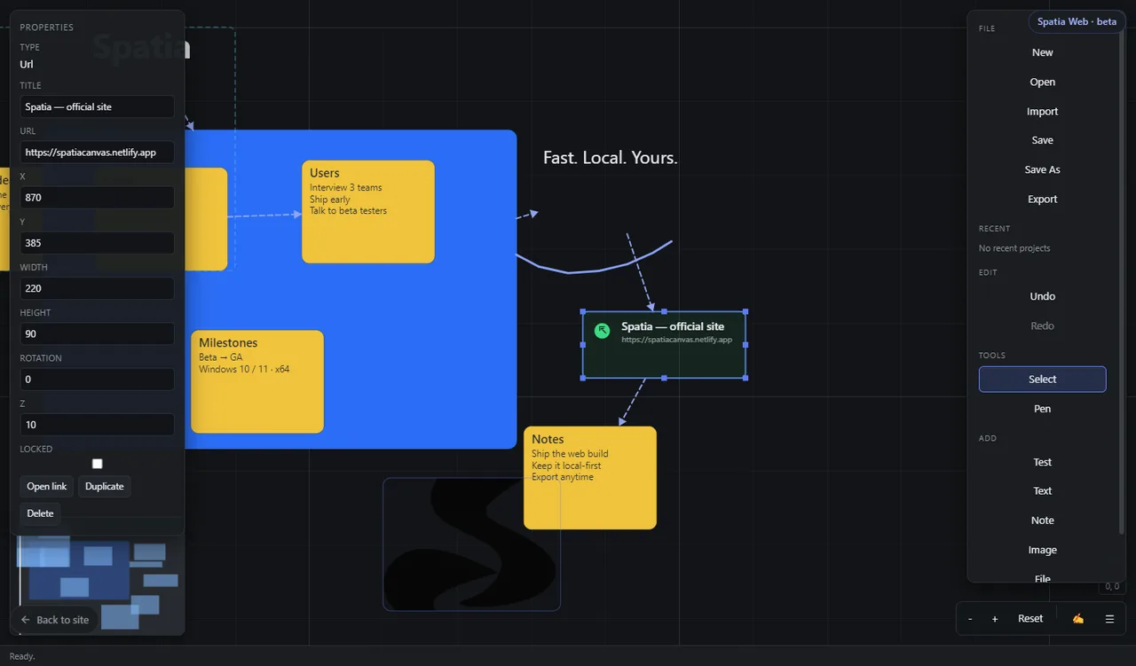
Task: Click the writing hand icon in the bottom toolbar
Action: (1077, 619)
